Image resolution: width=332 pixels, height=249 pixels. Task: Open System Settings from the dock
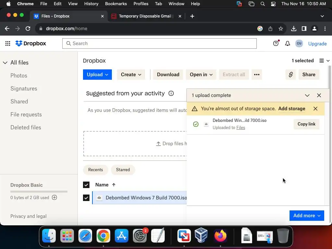[140, 236]
